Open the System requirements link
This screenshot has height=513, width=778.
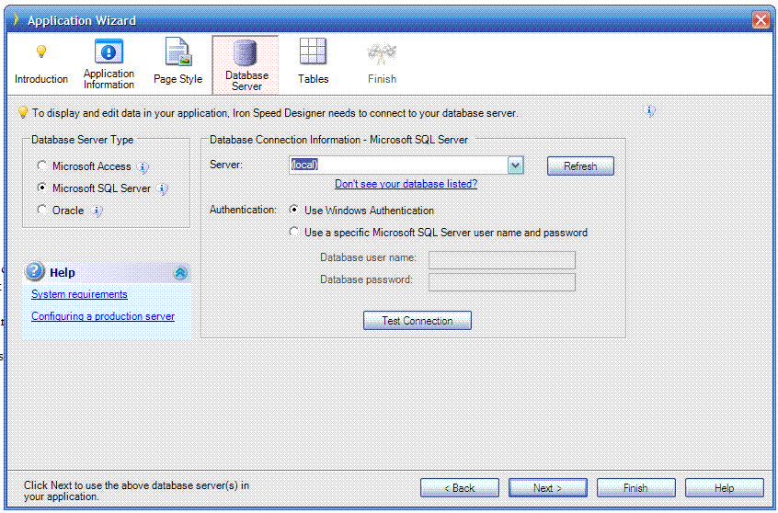coord(79,294)
